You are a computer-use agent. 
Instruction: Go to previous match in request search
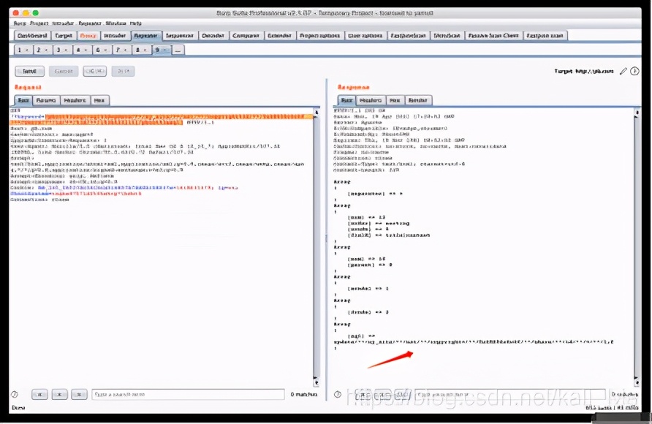39,394
